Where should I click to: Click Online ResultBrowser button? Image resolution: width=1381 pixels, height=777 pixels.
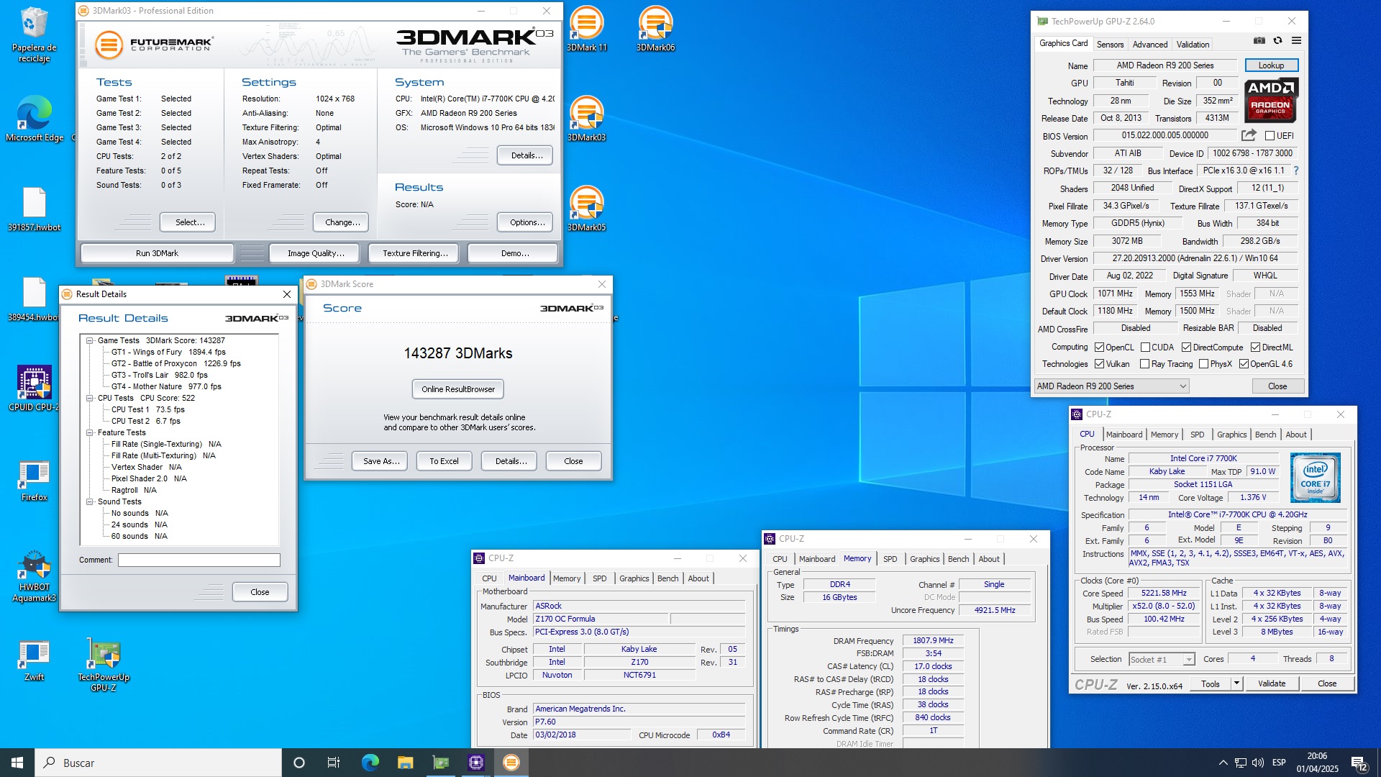[458, 389]
